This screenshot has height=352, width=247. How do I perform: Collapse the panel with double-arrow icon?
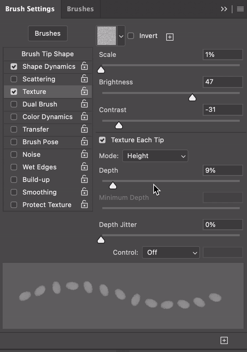[224, 9]
